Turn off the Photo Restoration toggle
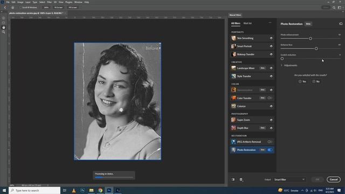Viewport: 345px width, 194px height. pos(270,150)
